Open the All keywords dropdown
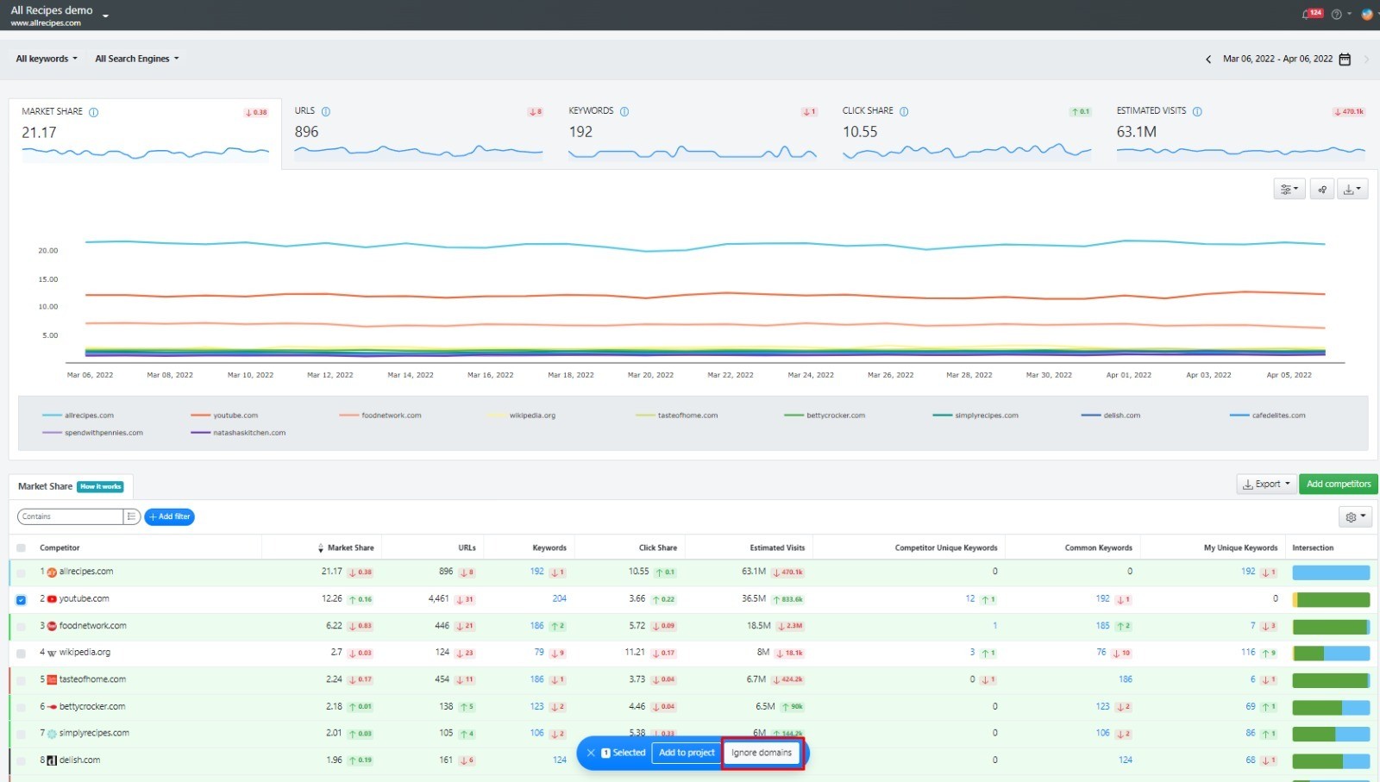This screenshot has width=1380, height=782. [47, 59]
